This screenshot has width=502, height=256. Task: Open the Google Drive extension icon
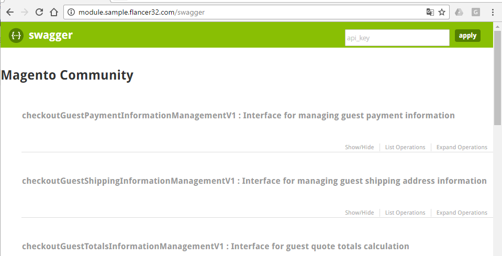[x=459, y=12]
